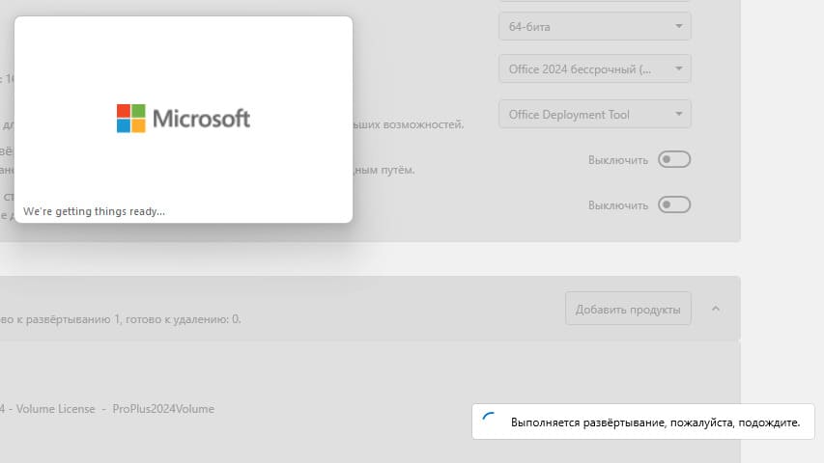The height and width of the screenshot is (463, 824).
Task: Click the Выполняется развёртывание notification text
Action: click(x=655, y=422)
